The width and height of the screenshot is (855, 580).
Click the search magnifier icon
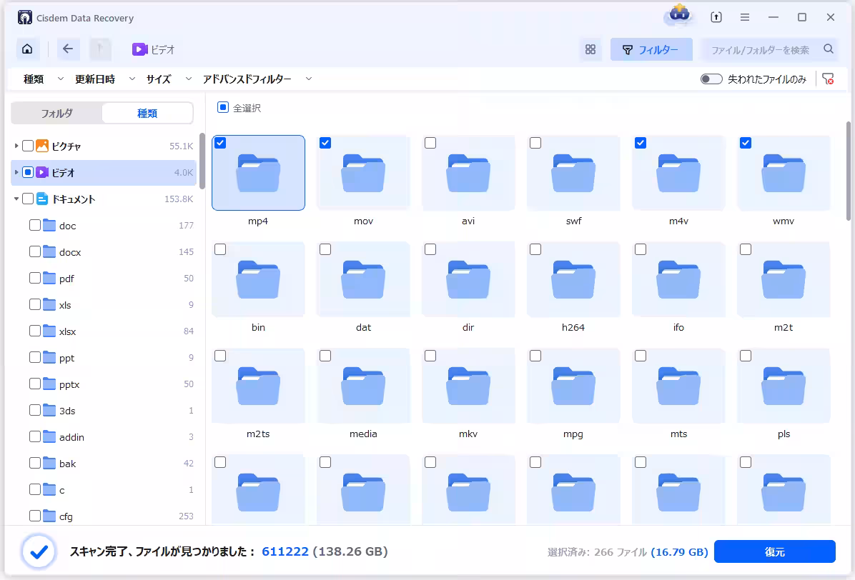click(x=829, y=49)
